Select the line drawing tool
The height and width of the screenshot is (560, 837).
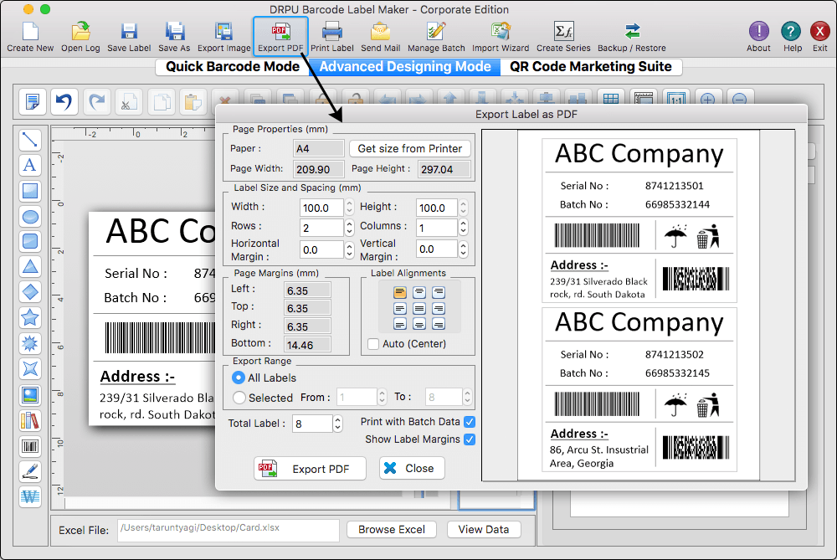[30, 140]
